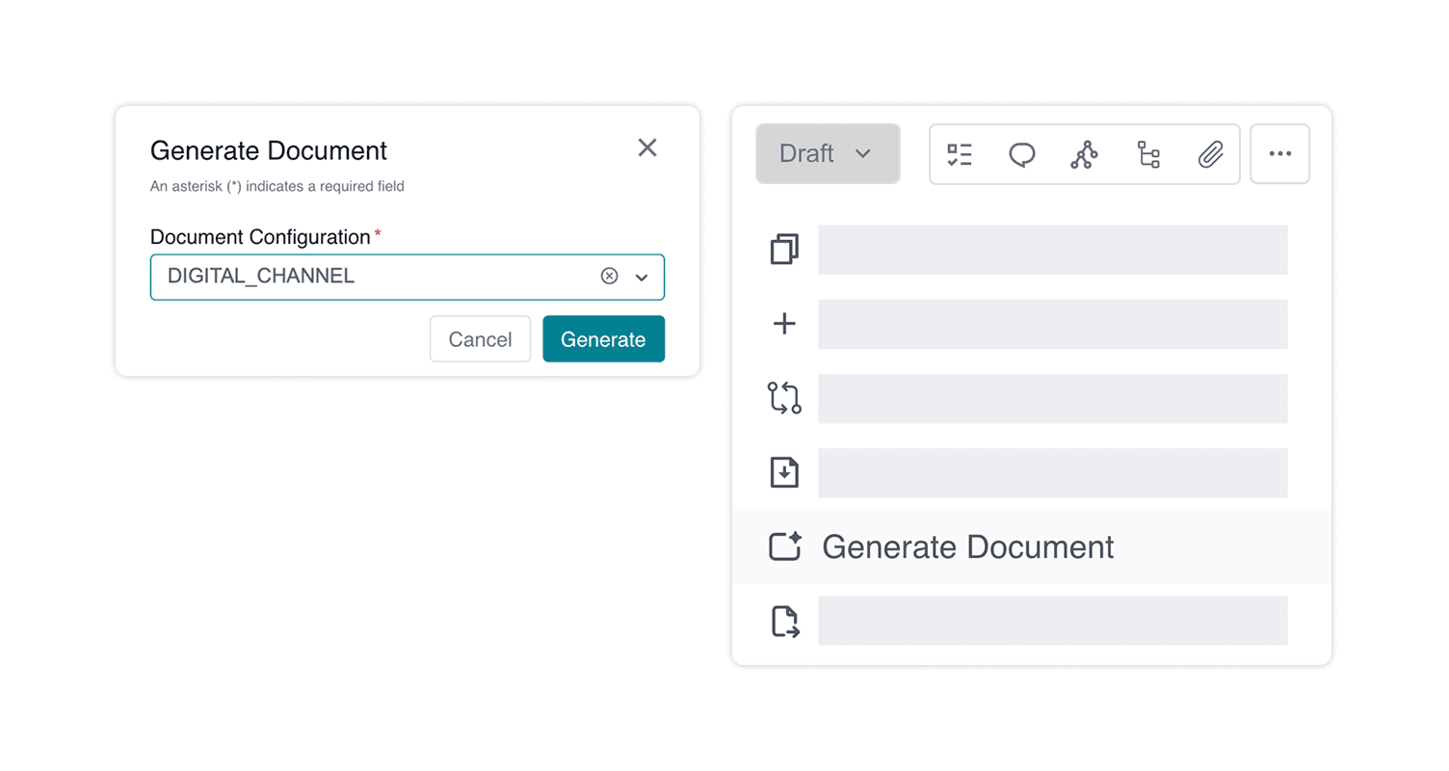
Task: Click the paperclip attachments icon
Action: coord(1210,154)
